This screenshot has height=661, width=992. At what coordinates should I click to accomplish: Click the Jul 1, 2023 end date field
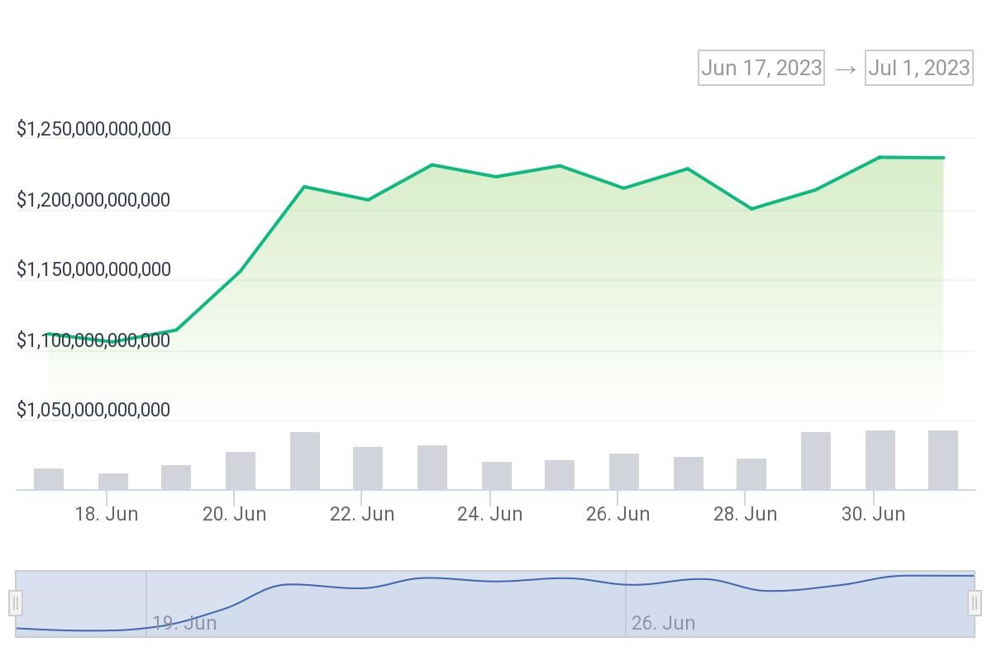click(918, 68)
